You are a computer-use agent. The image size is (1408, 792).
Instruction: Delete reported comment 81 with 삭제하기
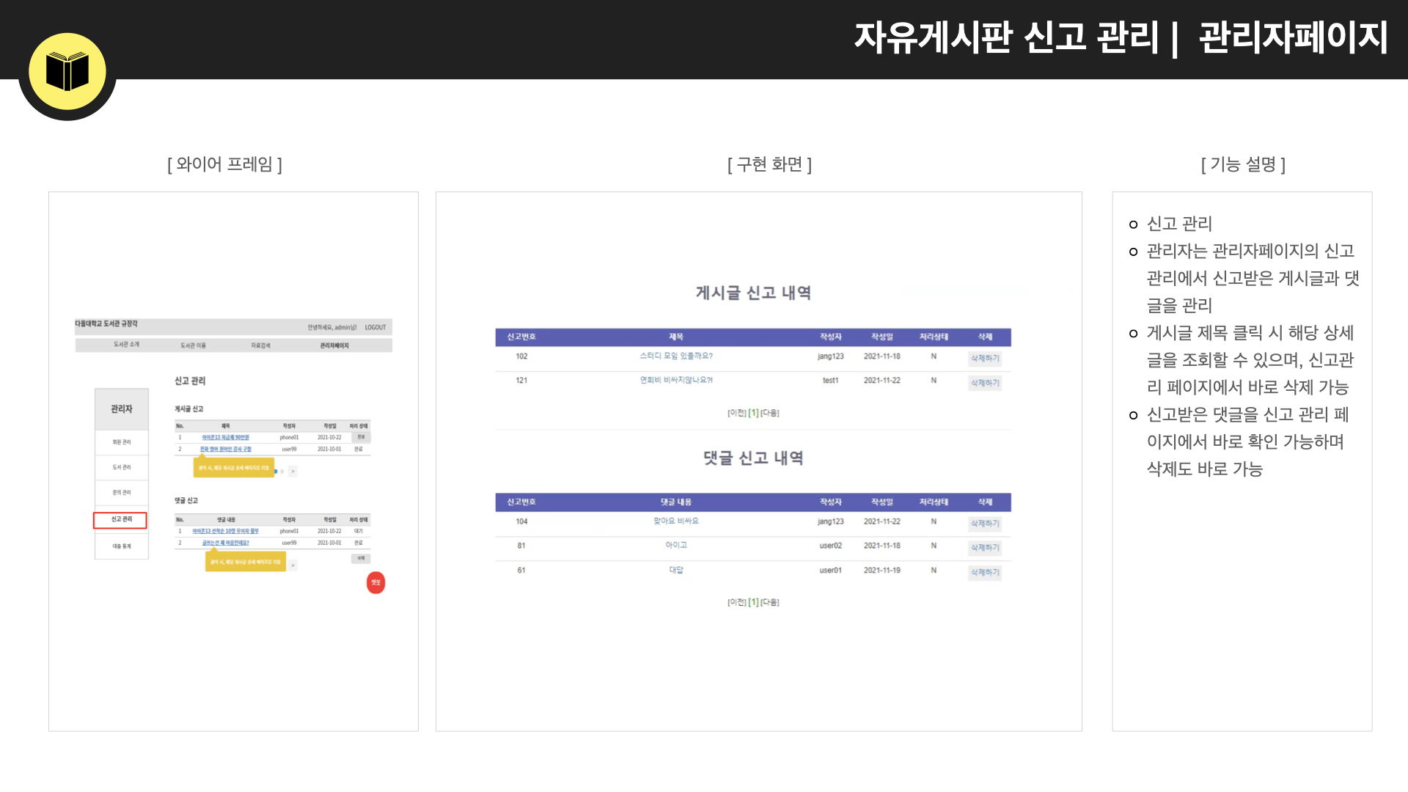985,548
